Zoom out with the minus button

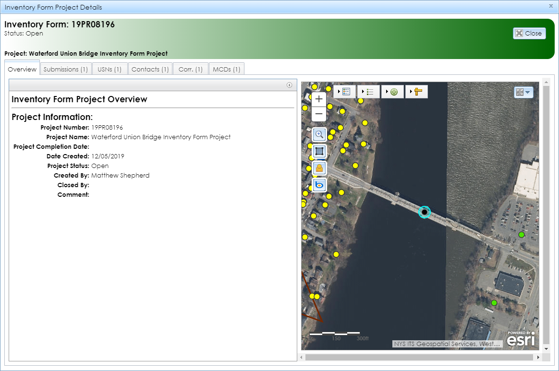coord(319,114)
